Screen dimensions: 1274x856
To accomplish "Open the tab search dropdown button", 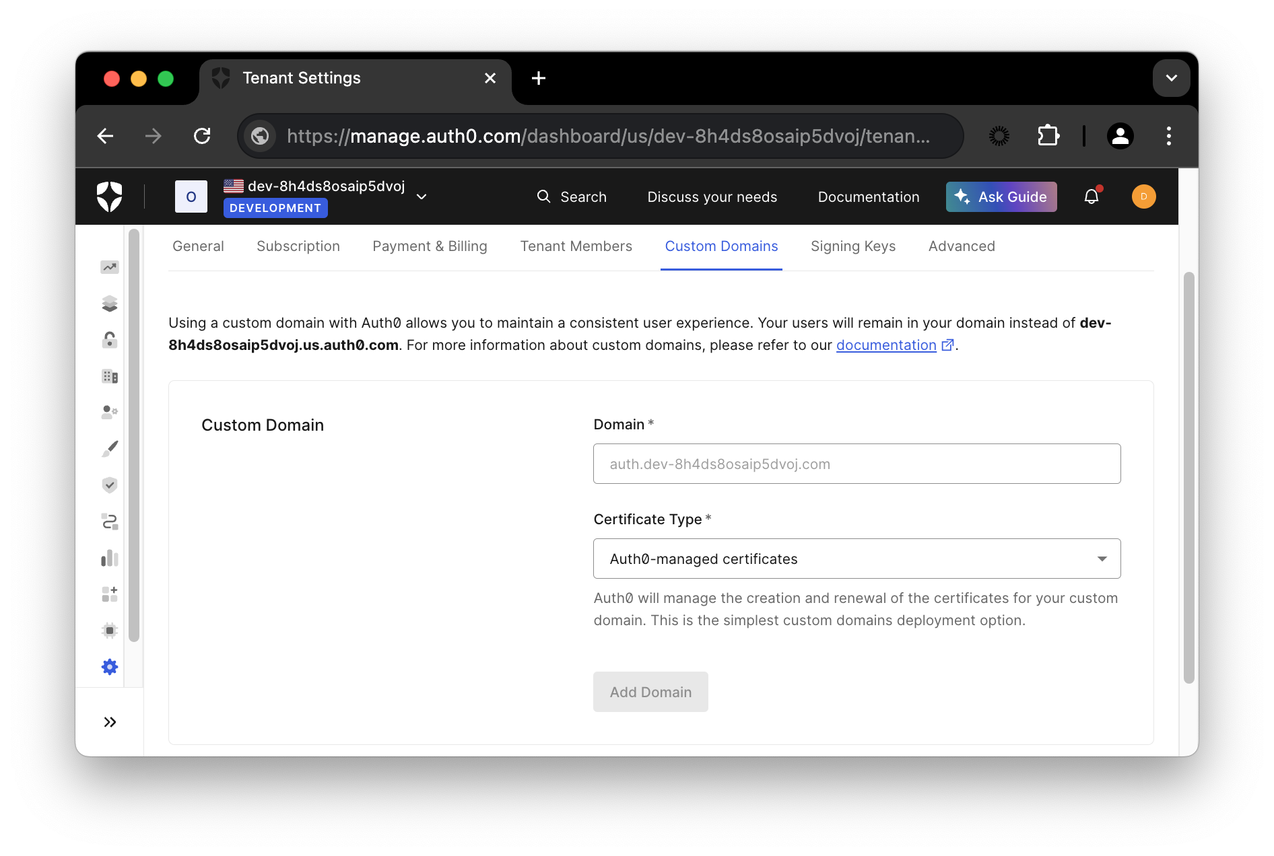I will [x=1172, y=78].
